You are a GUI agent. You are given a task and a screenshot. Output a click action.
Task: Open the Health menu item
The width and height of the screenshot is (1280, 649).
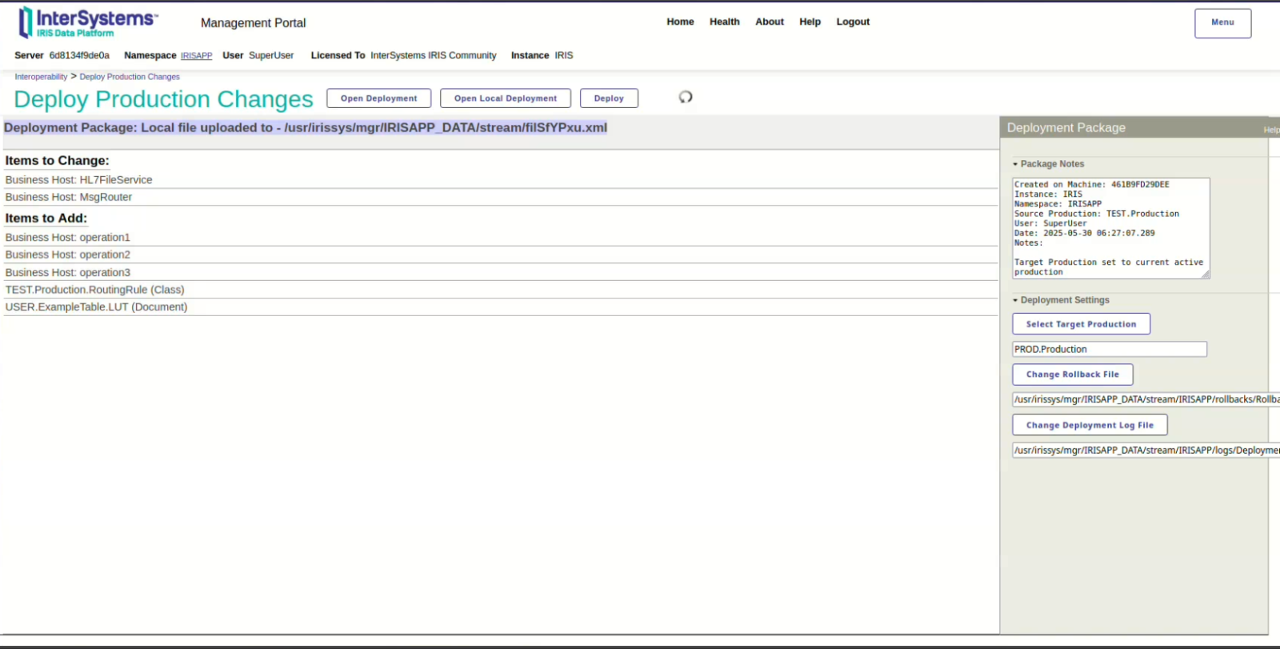point(724,22)
